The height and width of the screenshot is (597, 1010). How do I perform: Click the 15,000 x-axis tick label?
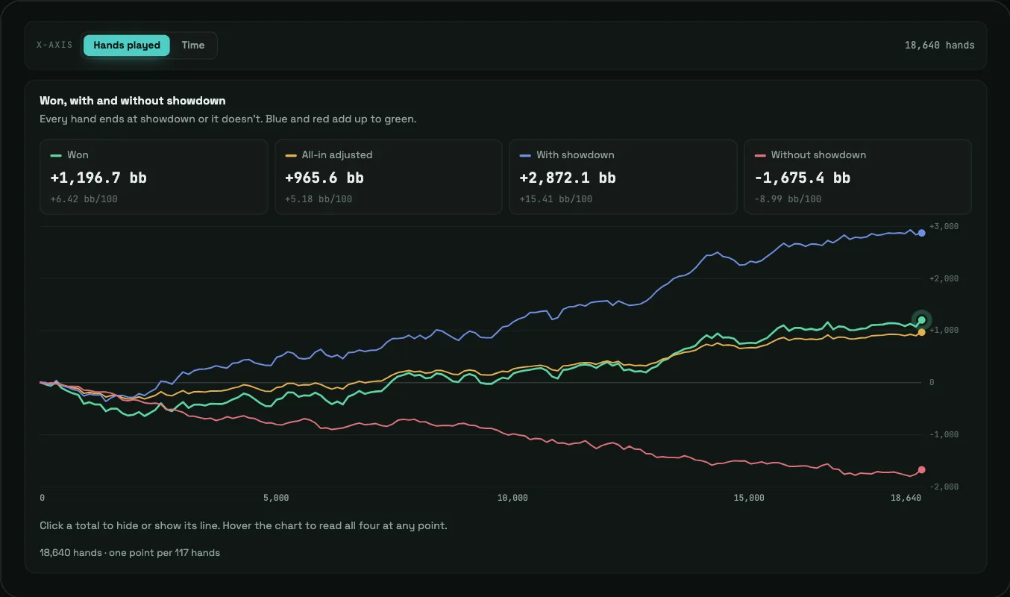(x=749, y=498)
